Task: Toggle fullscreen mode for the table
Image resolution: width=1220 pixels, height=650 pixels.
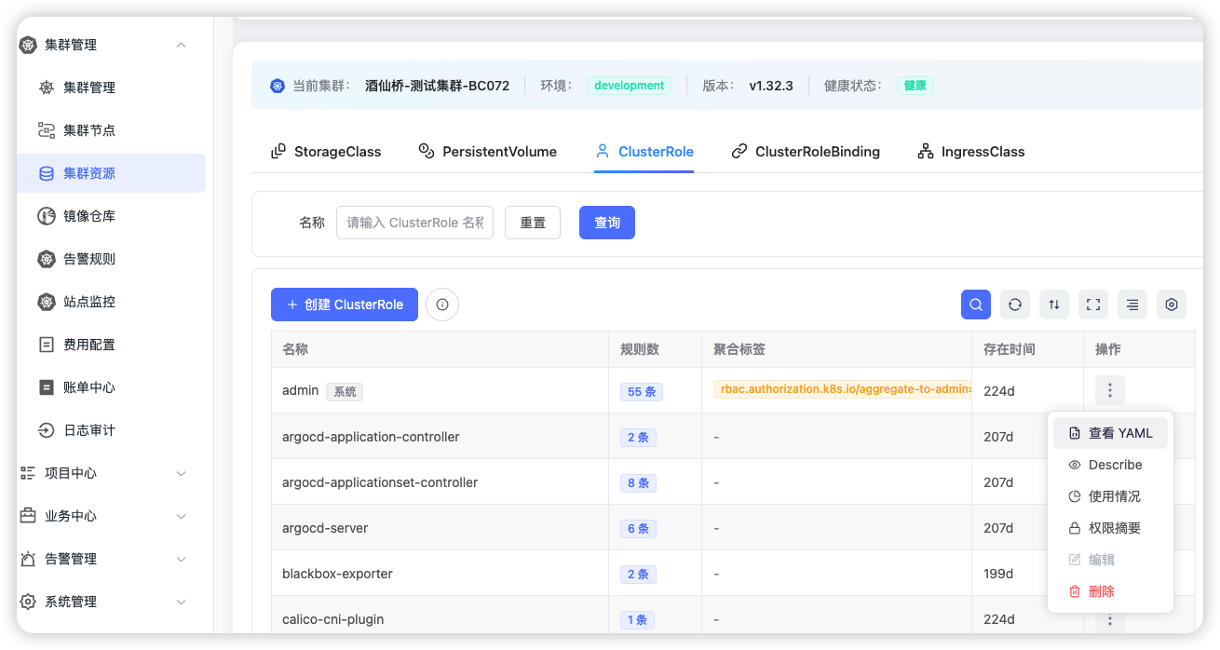Action: click(1093, 305)
